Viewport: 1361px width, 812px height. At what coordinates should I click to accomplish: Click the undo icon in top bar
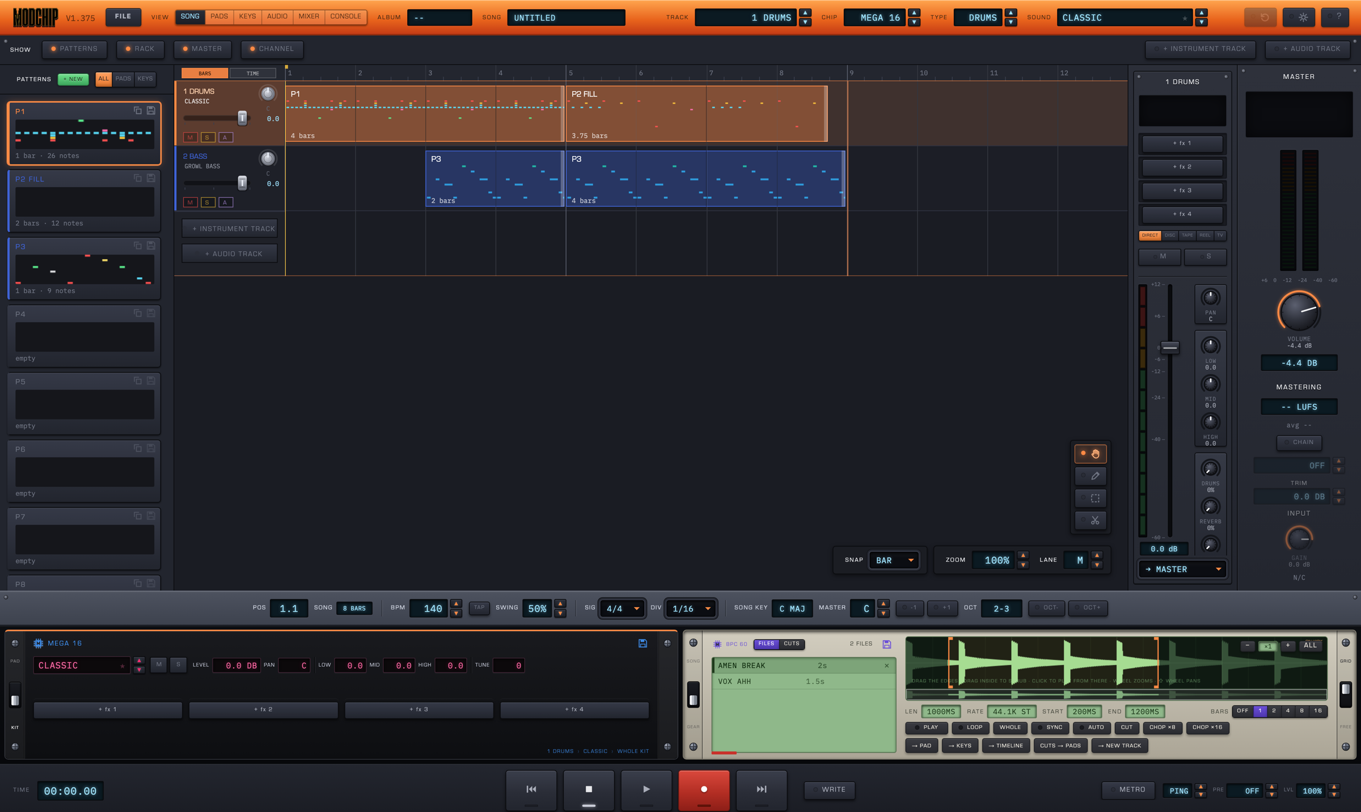pyautogui.click(x=1260, y=17)
